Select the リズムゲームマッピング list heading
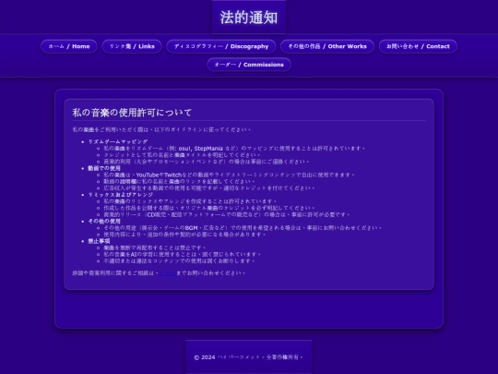 click(118, 141)
